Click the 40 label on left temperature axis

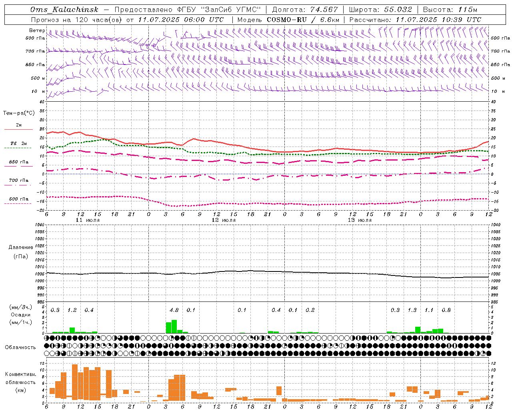pyautogui.click(x=42, y=102)
